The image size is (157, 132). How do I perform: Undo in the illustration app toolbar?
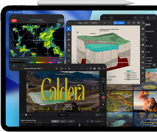(105, 23)
